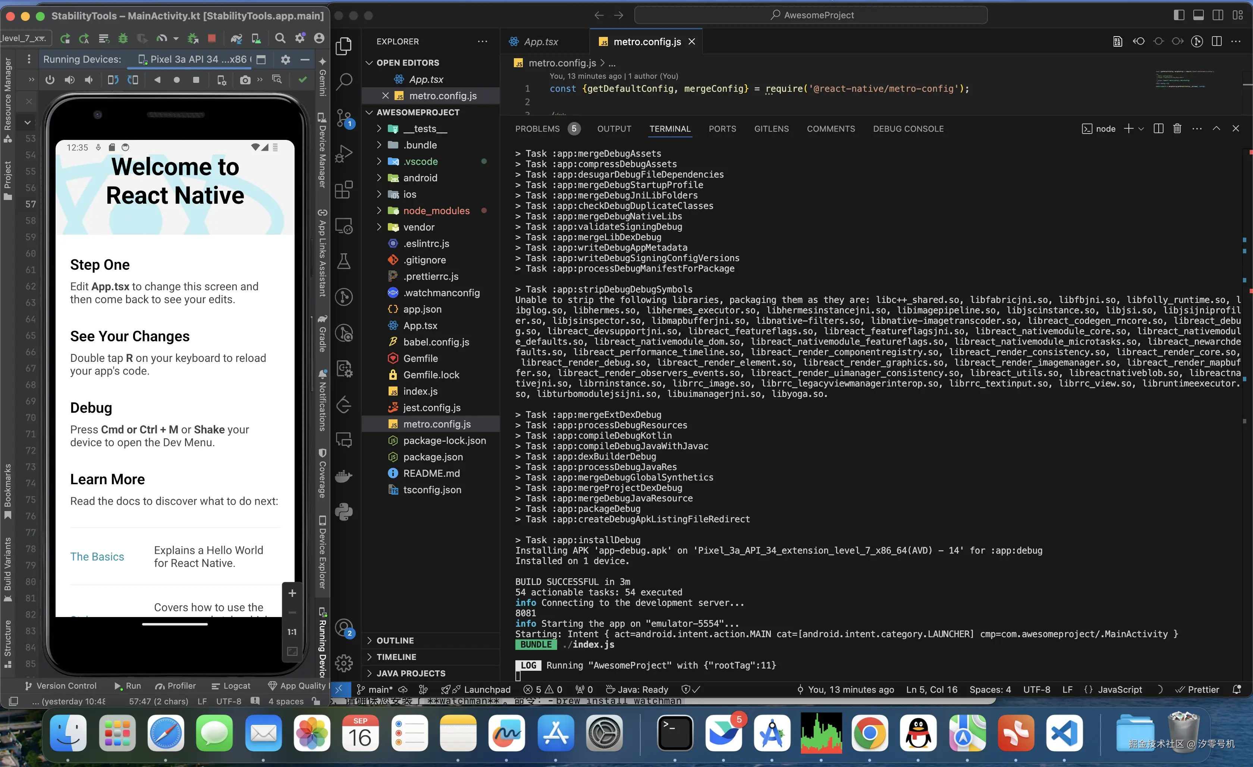Toggle the bottom panel layout button

tap(1198, 15)
